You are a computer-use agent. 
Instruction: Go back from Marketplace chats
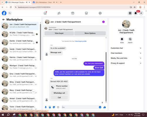(4, 20)
